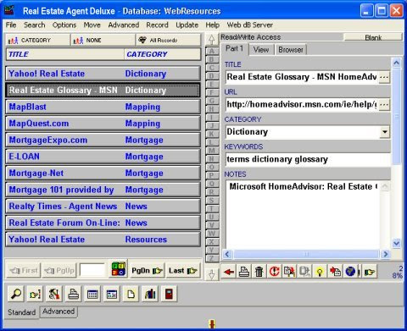Select the MapBlast record row
This screenshot has height=331, width=407.
tap(103, 107)
